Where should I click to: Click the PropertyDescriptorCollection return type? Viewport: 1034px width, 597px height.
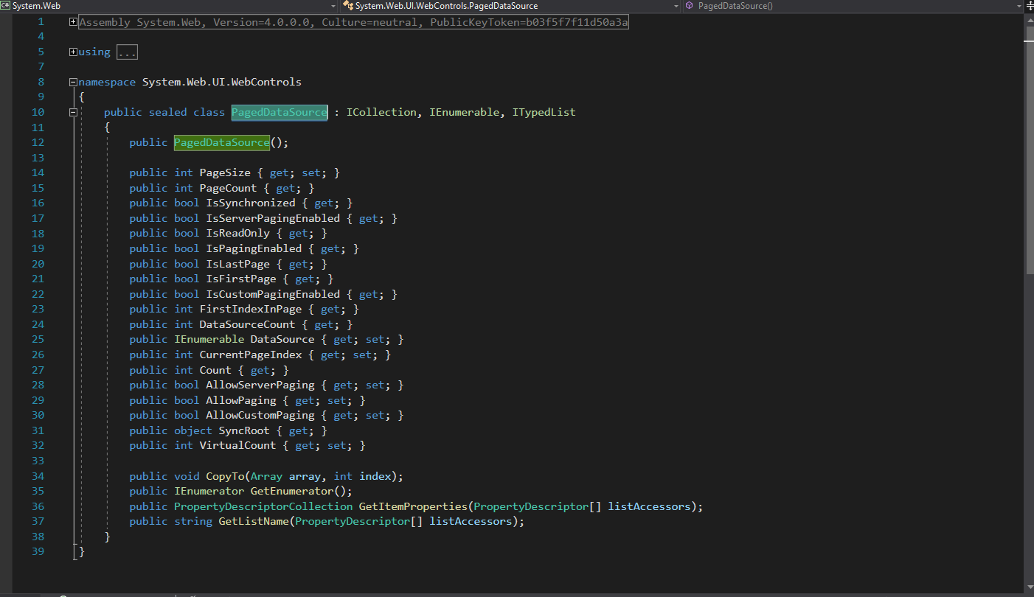click(x=263, y=506)
